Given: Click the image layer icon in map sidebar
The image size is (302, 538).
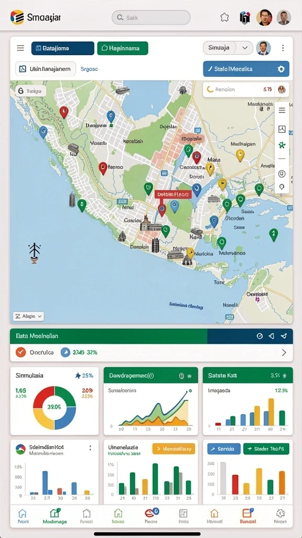Looking at the screenshot, I should tap(282, 129).
